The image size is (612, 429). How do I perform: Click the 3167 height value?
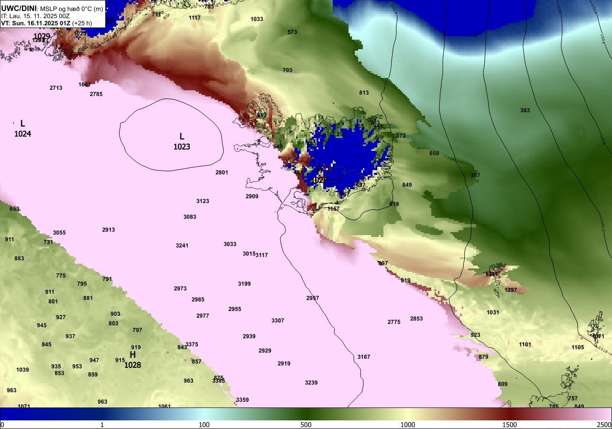click(364, 357)
